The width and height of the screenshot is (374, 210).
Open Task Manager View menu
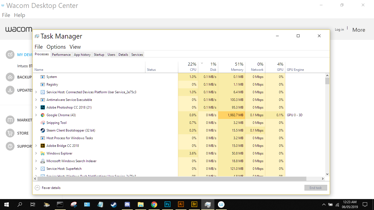pyautogui.click(x=75, y=47)
